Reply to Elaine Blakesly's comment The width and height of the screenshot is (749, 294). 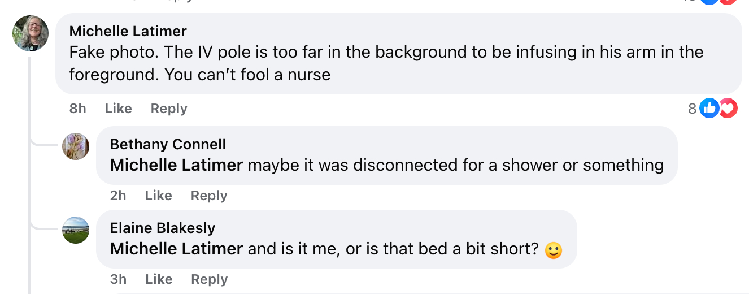209,279
